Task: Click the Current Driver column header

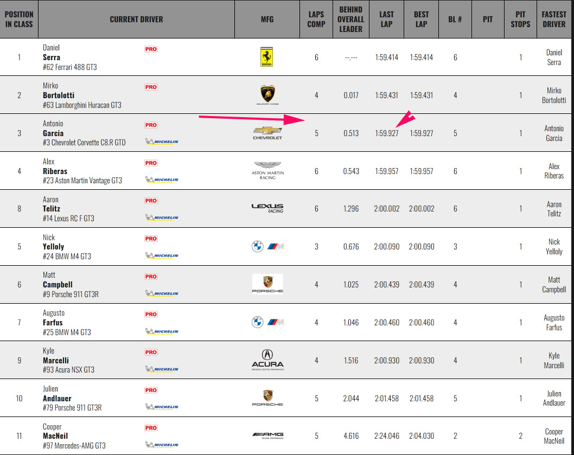Action: point(136,19)
